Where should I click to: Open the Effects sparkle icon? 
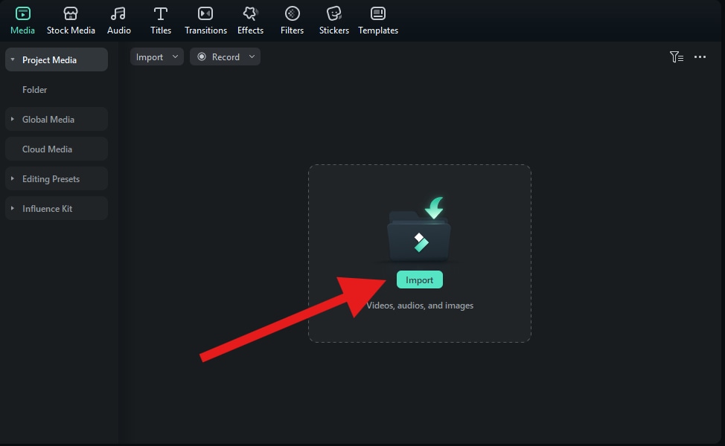pos(250,13)
